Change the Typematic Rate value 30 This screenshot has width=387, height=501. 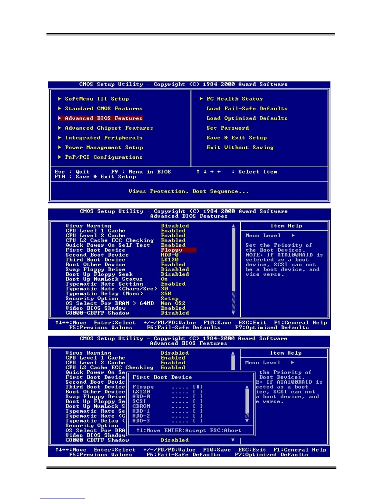[164, 289]
